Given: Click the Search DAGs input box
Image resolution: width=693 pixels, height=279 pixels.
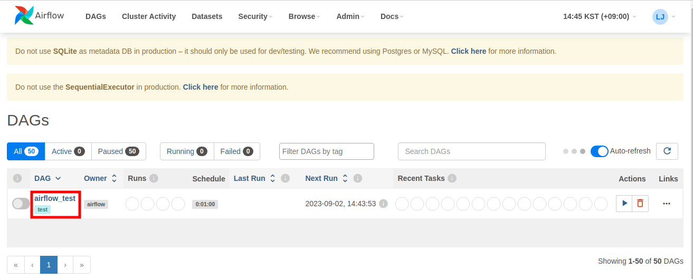Looking at the screenshot, I should [472, 151].
